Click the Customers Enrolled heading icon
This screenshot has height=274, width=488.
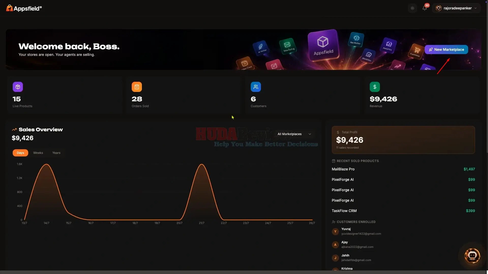334,222
